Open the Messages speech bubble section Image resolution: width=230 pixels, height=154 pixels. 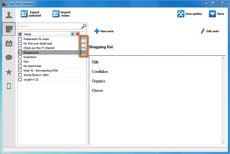point(9,57)
